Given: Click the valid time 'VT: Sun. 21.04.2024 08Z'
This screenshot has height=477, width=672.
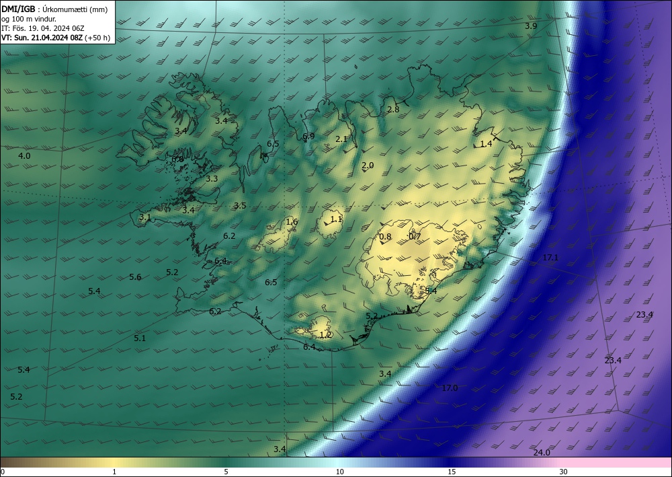Looking at the screenshot, I should coord(42,38).
